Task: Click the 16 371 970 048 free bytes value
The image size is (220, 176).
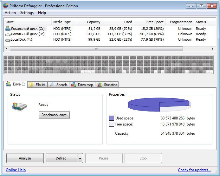Action: pos(172,124)
